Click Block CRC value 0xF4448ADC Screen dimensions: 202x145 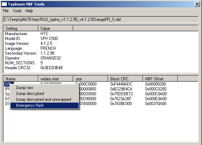(x=121, y=84)
